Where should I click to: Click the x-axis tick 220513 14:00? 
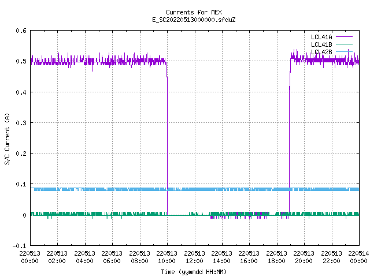(221, 257)
